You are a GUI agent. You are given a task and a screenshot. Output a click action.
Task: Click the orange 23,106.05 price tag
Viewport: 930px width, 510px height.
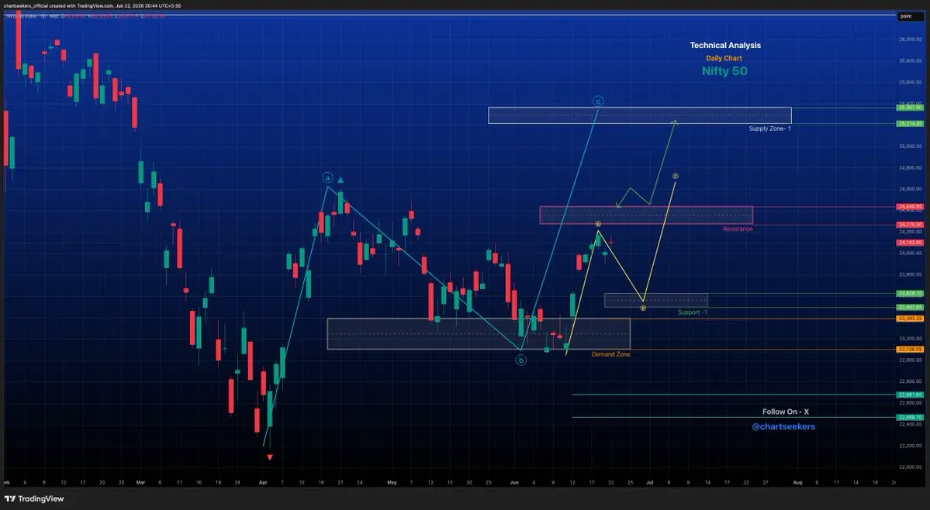pyautogui.click(x=911, y=350)
